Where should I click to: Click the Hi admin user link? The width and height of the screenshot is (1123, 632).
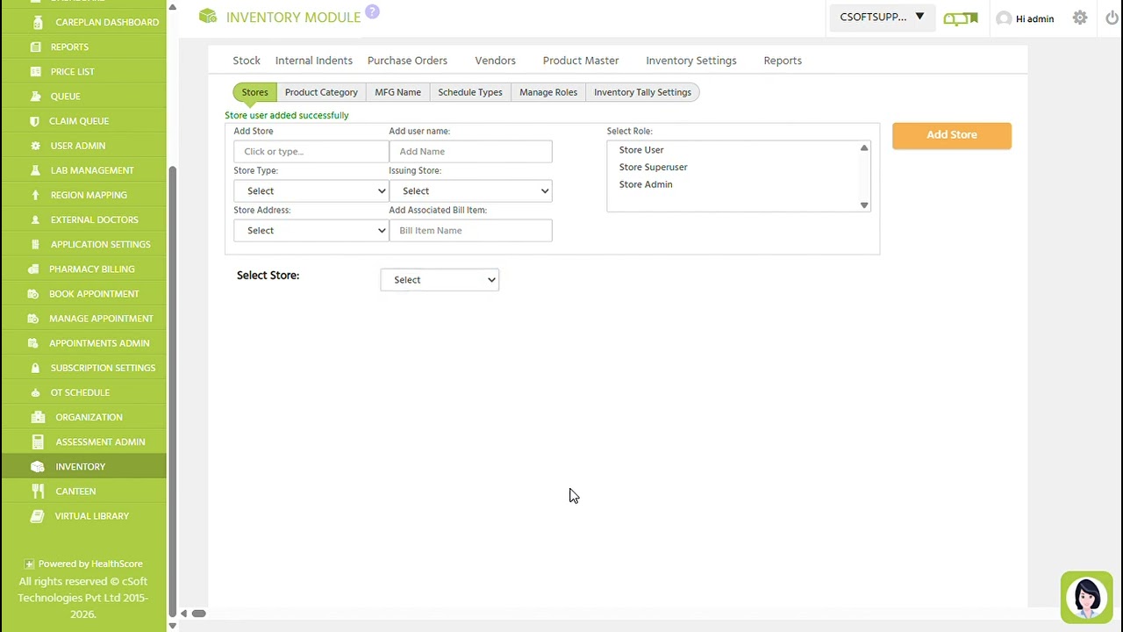click(1034, 18)
